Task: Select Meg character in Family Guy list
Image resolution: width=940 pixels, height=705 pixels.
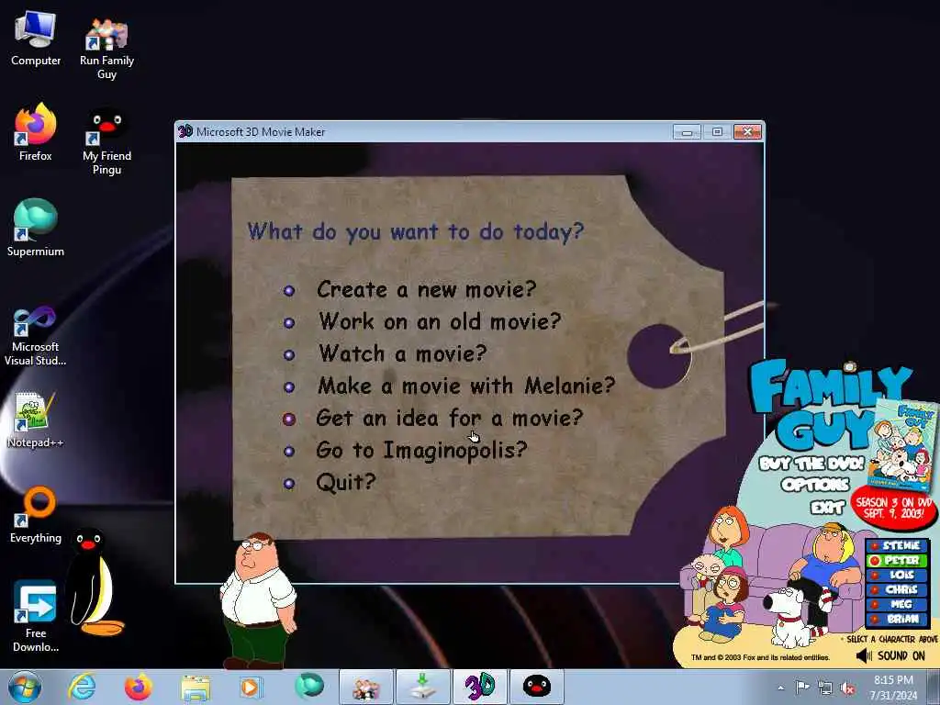Action: click(897, 604)
